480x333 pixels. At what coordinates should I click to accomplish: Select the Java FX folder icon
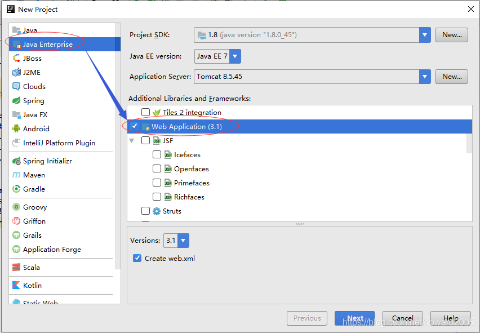click(x=16, y=114)
